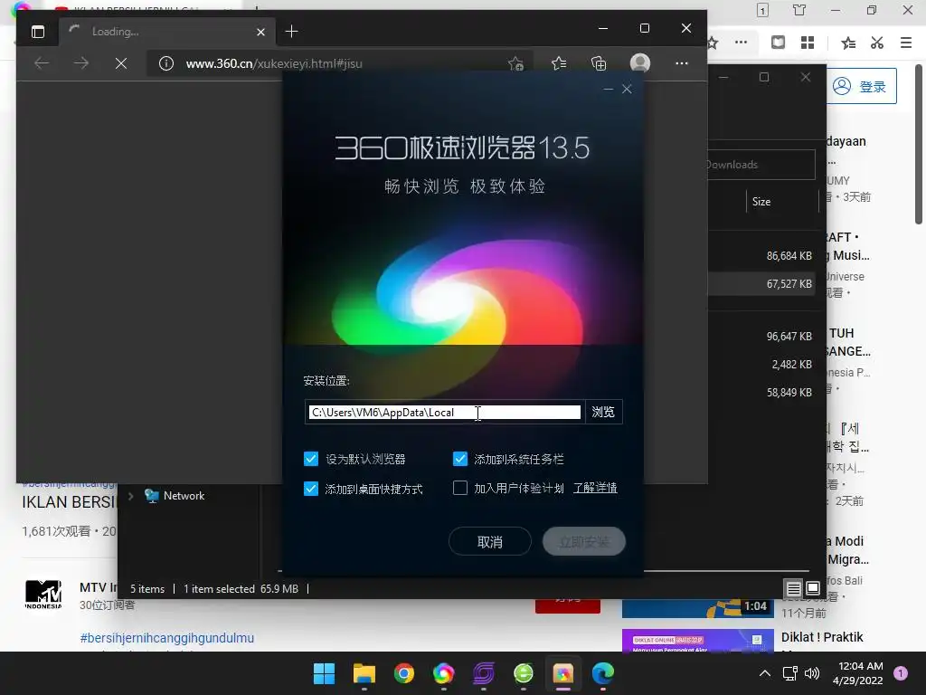Enable 加入用户体验计划 checkbox
Image resolution: width=926 pixels, height=695 pixels.
460,488
